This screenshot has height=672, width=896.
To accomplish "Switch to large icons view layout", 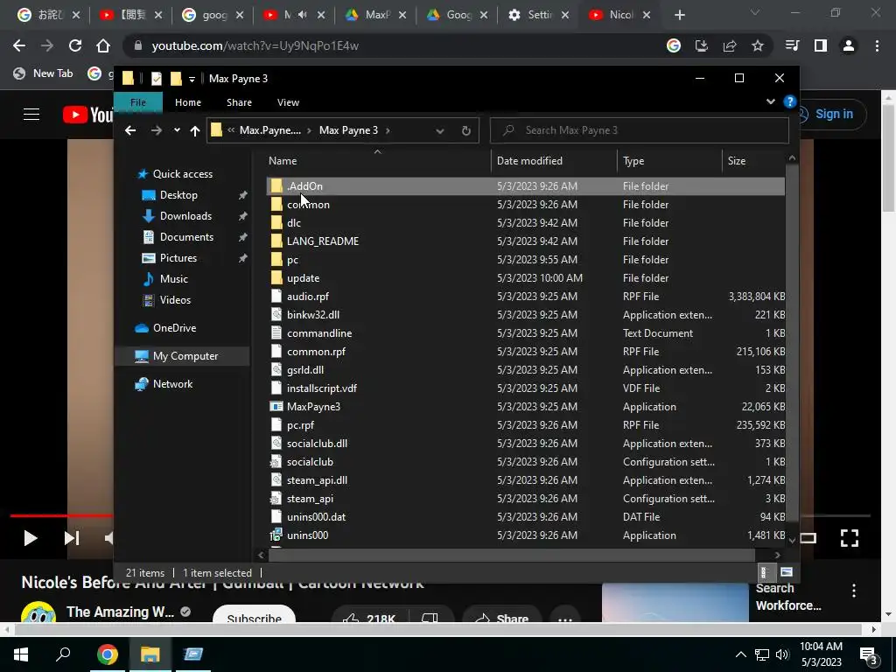I will click(x=787, y=572).
